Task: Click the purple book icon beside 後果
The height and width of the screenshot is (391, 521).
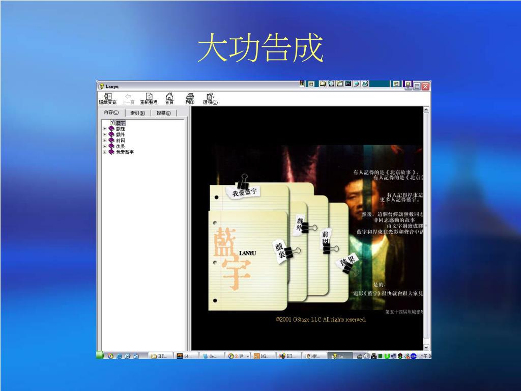Action: pos(111,146)
